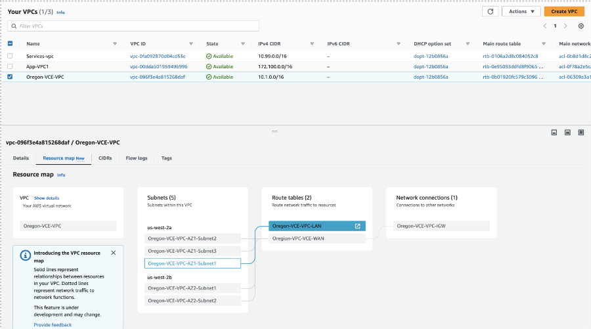Click the State column sort arrow
591x329 pixels.
point(244,44)
